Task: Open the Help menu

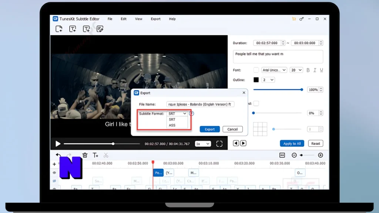Action: point(172,19)
